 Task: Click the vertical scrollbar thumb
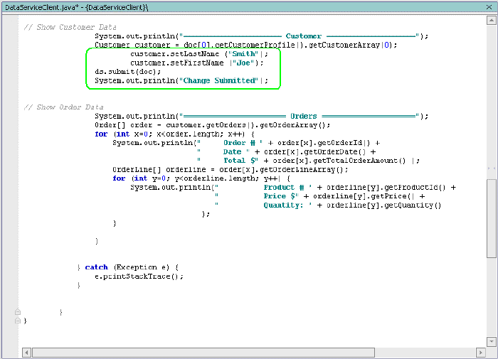coord(492,219)
